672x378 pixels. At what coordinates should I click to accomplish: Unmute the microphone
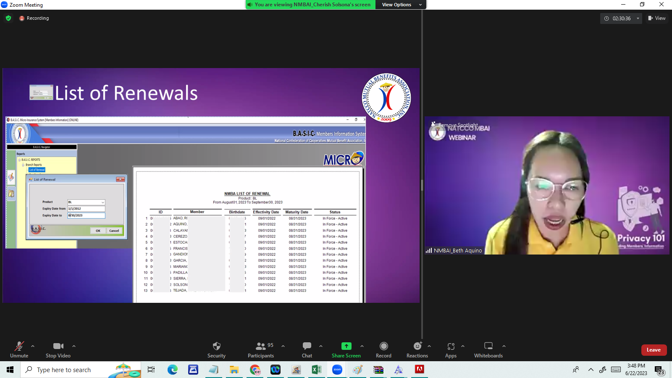[19, 349]
